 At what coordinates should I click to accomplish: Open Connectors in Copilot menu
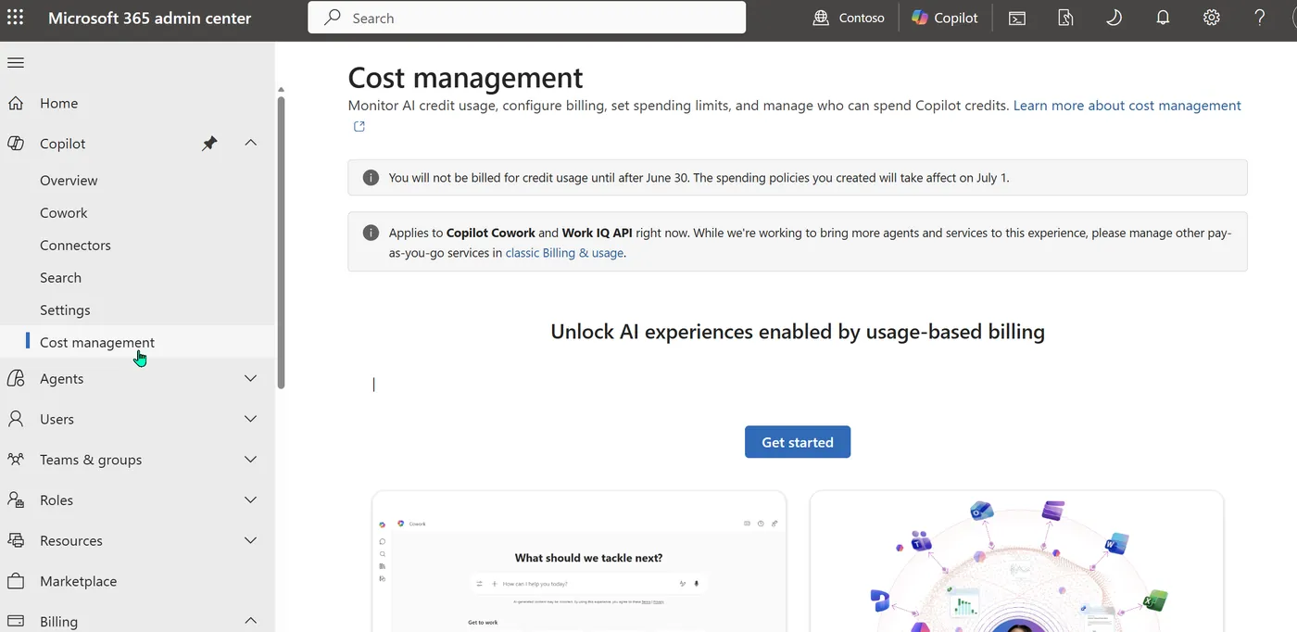click(75, 246)
